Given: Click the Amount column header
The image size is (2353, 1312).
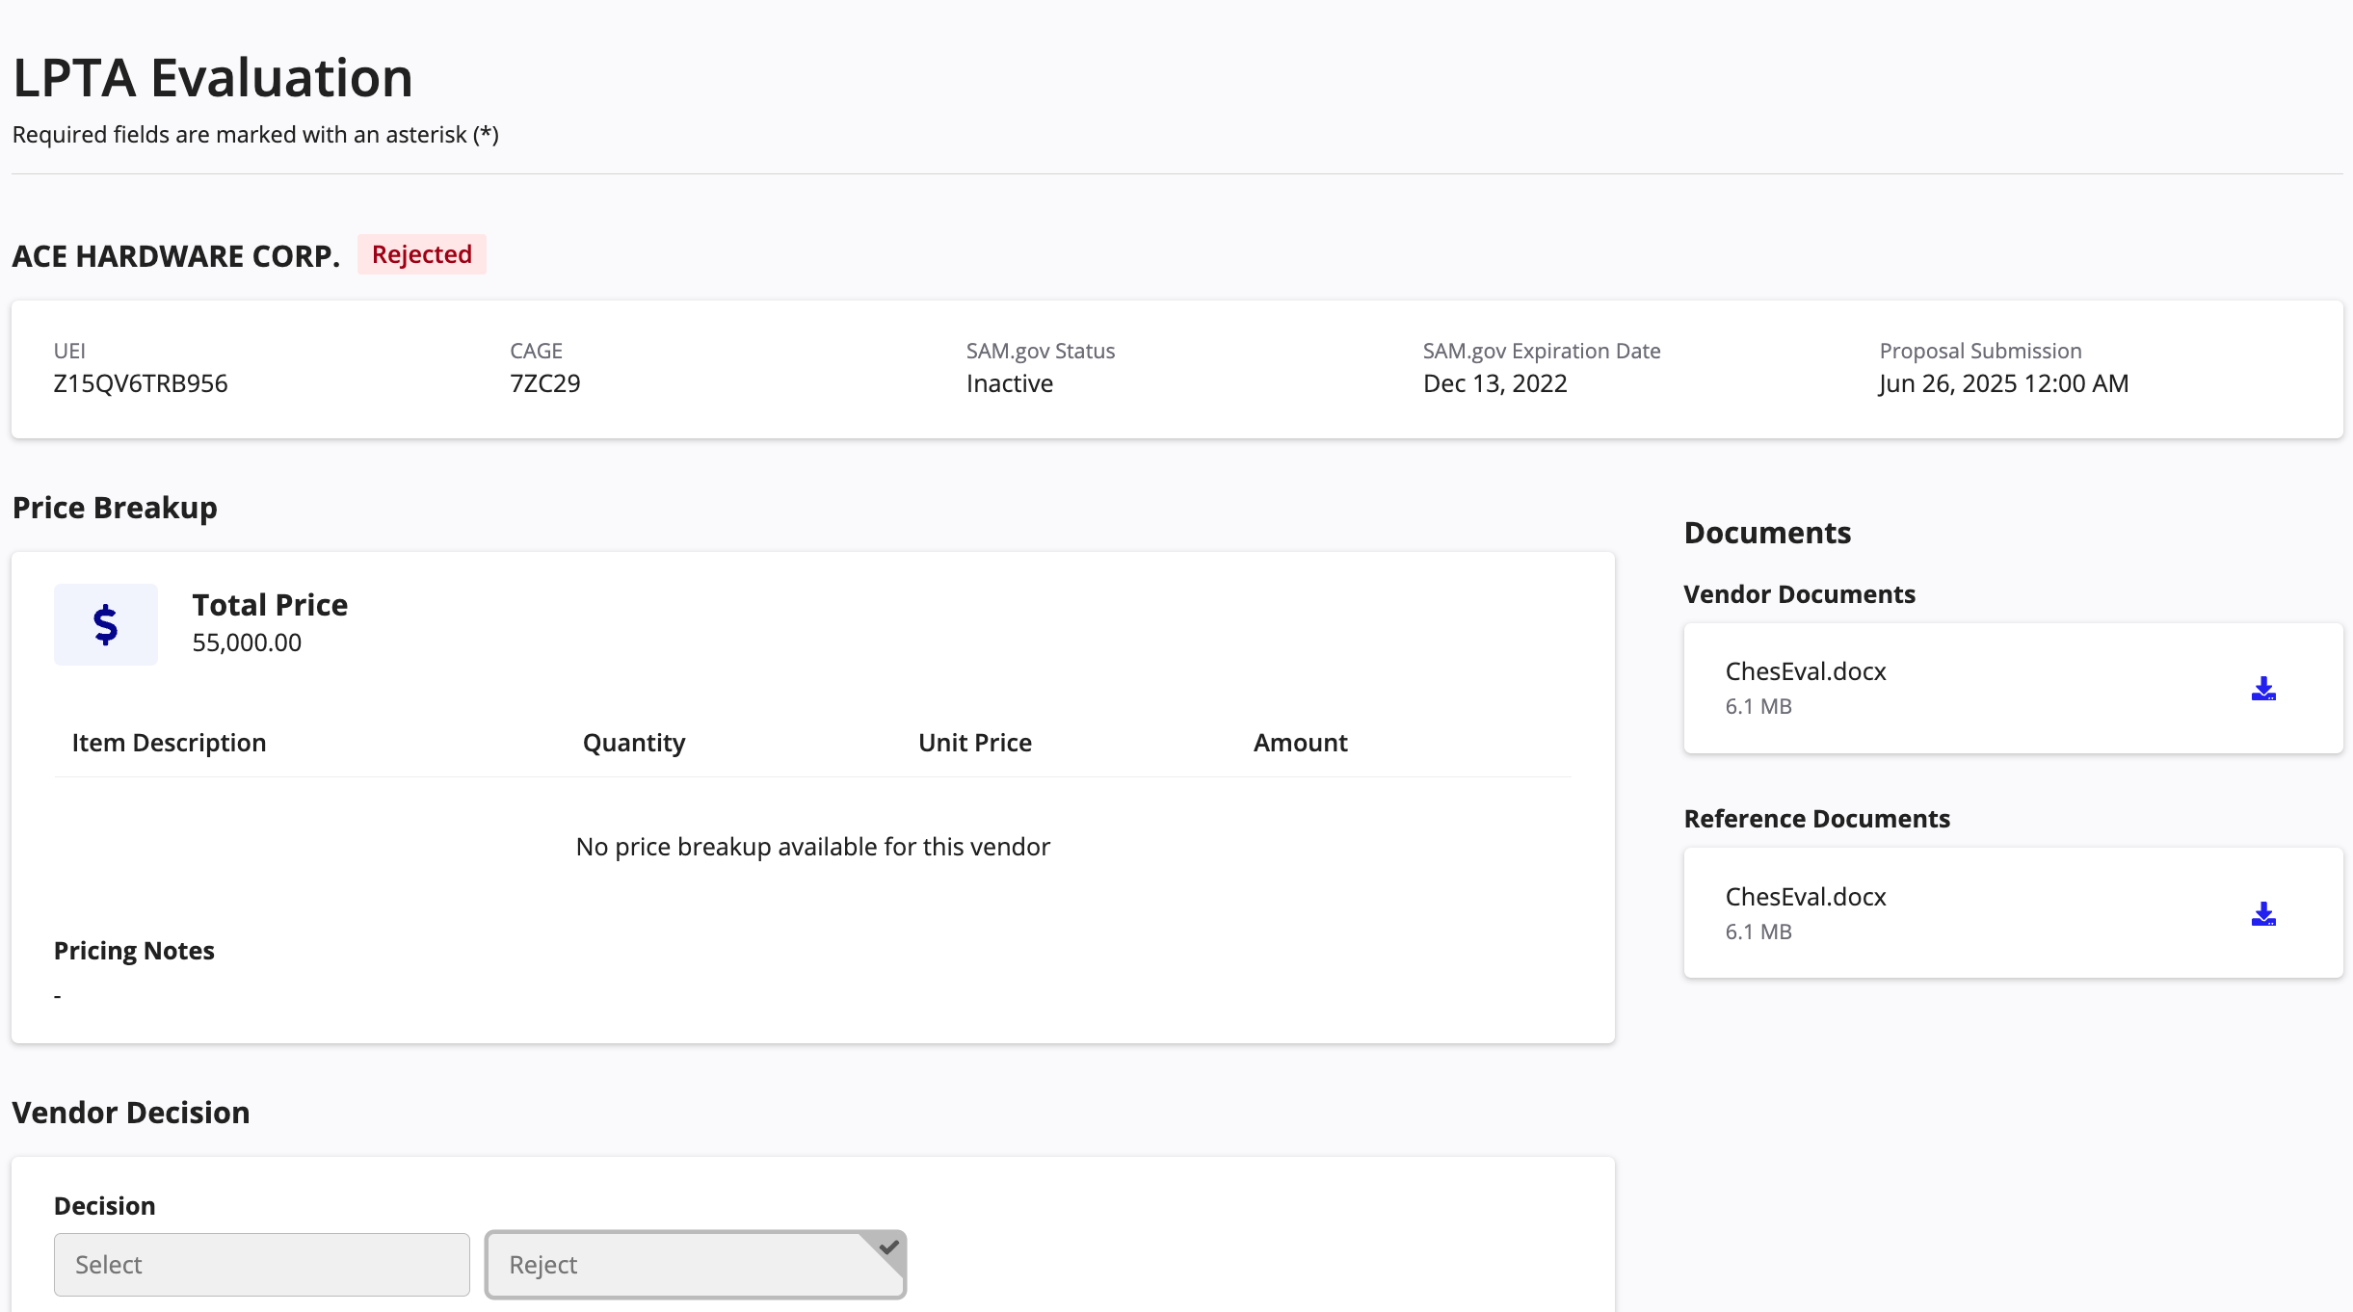Looking at the screenshot, I should (x=1301, y=743).
